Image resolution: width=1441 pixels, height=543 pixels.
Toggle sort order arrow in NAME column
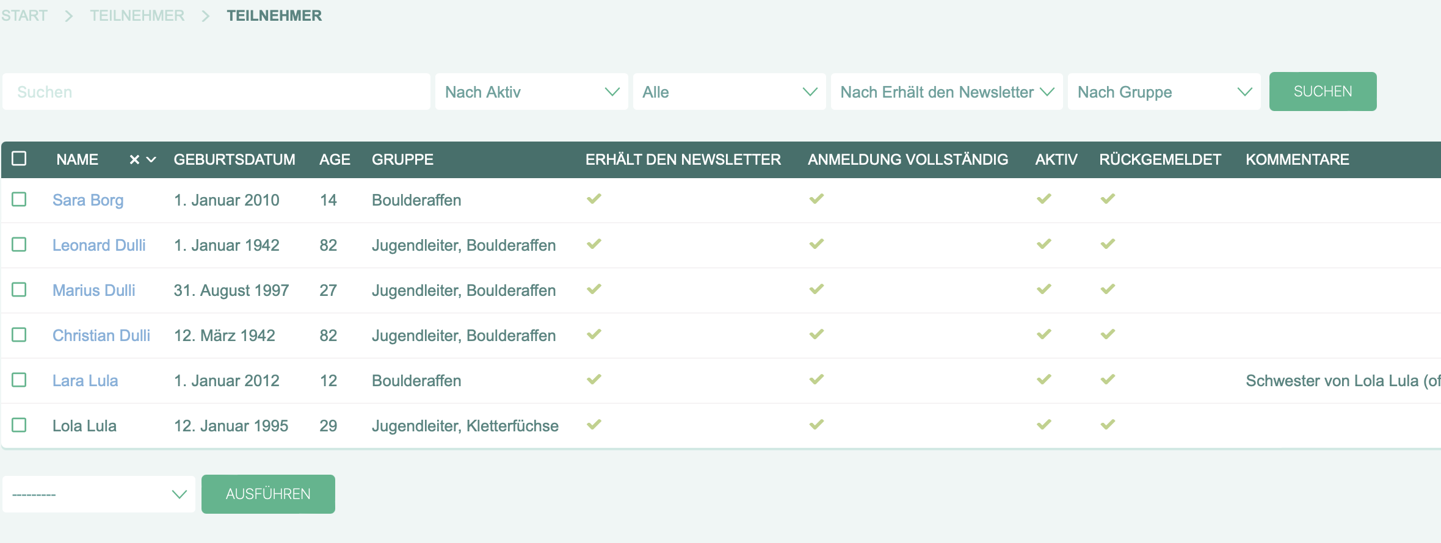151,160
